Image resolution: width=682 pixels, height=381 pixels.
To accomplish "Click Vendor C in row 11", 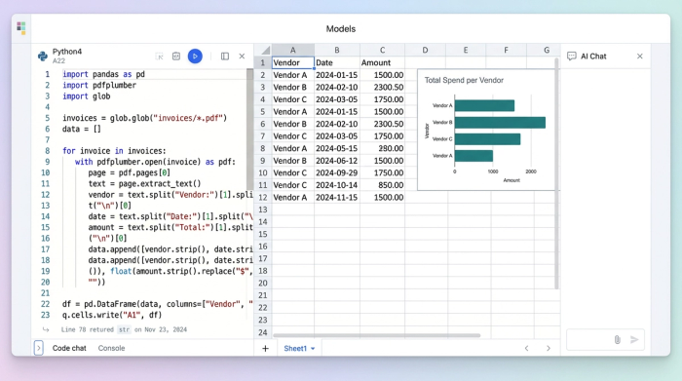I will 292,185.
